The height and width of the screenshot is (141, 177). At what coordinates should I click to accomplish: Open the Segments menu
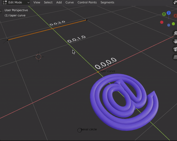[107, 2]
